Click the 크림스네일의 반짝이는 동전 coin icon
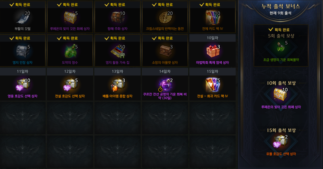 point(166,17)
